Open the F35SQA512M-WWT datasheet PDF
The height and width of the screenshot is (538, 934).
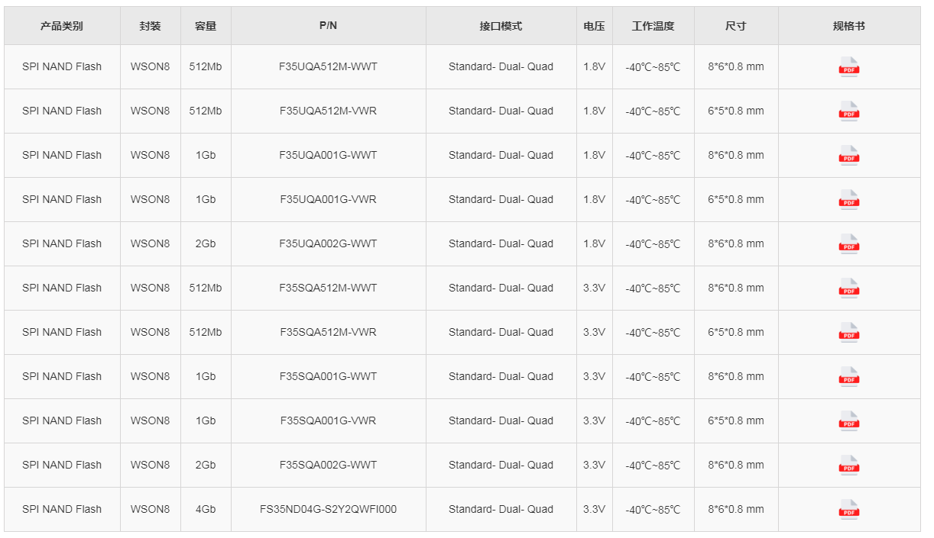pyautogui.click(x=849, y=288)
